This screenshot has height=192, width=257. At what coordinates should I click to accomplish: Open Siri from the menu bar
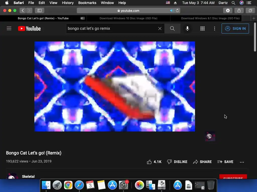(x=242, y=3)
